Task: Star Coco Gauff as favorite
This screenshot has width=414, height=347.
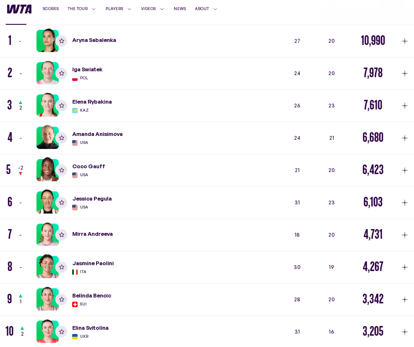Action: [62, 170]
